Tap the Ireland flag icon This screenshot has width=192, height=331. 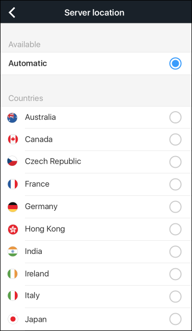tap(12, 274)
